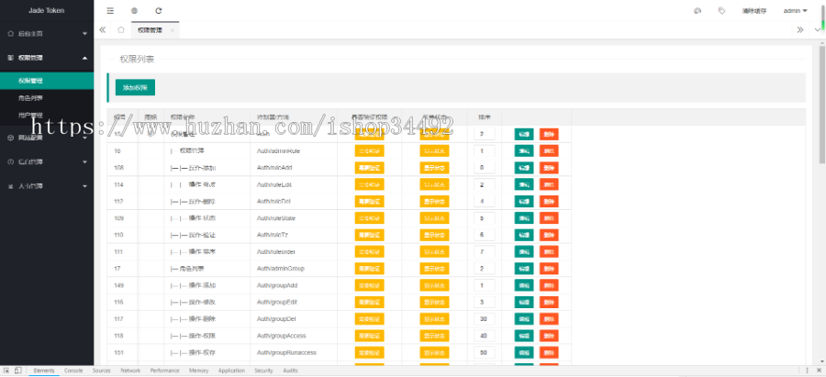Screen dimensions: 826x377
Task: Toggle 需要验证 for Auth/groupAccess row
Action: tap(369, 336)
